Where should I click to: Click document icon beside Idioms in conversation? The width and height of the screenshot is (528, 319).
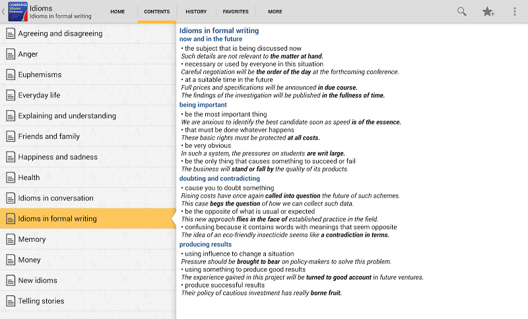[x=11, y=198]
